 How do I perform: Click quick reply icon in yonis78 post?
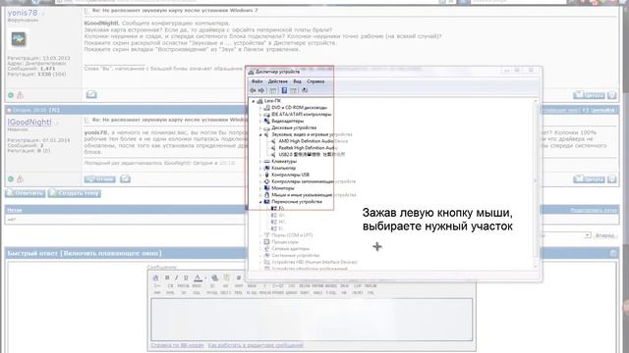(x=91, y=95)
